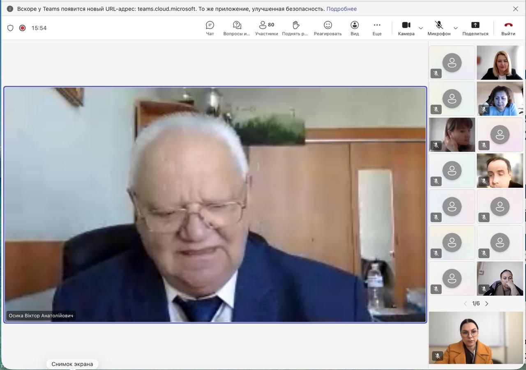Click the red recording indicator icon

tap(23, 28)
